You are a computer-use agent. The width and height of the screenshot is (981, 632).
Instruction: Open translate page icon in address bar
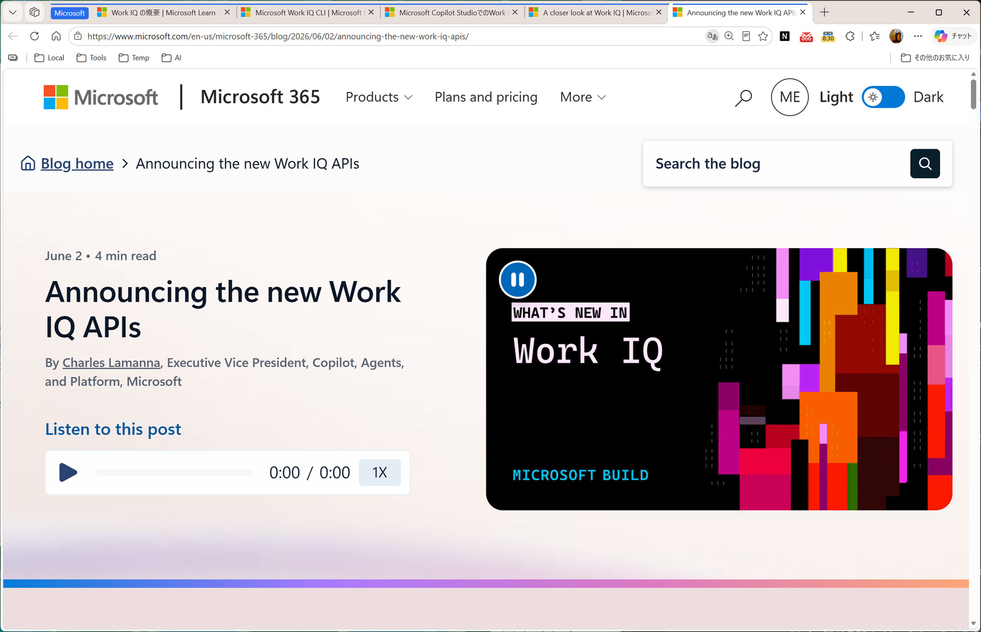click(712, 36)
